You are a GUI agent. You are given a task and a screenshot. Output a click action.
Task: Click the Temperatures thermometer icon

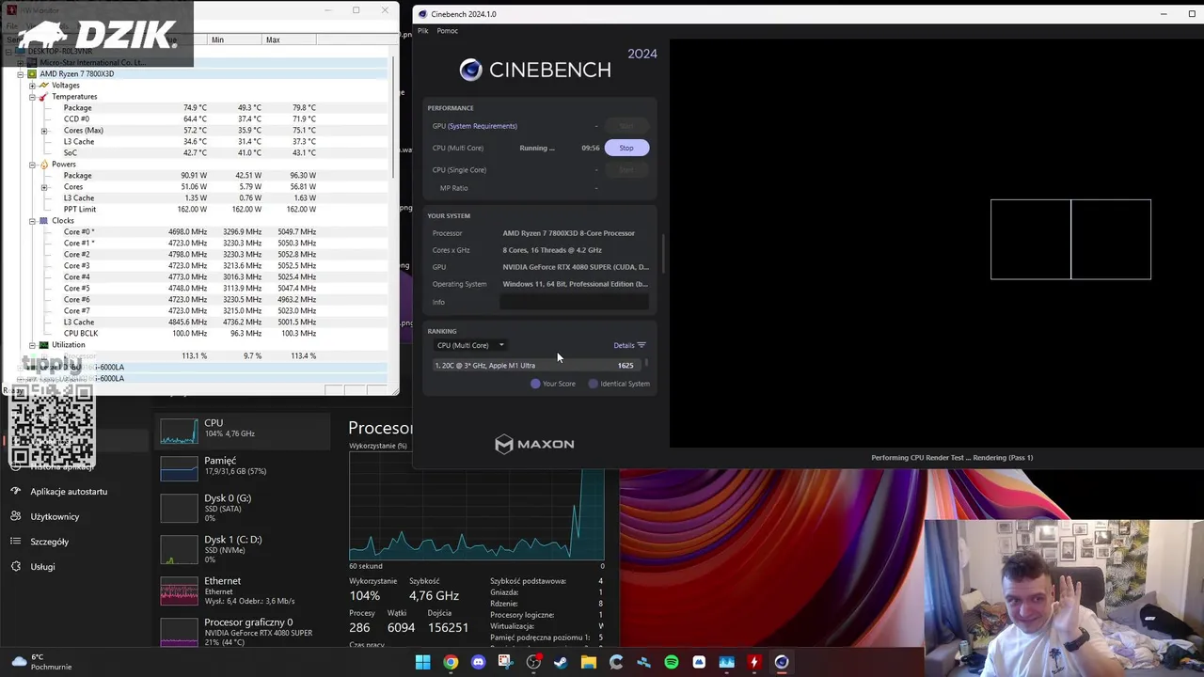pos(43,97)
